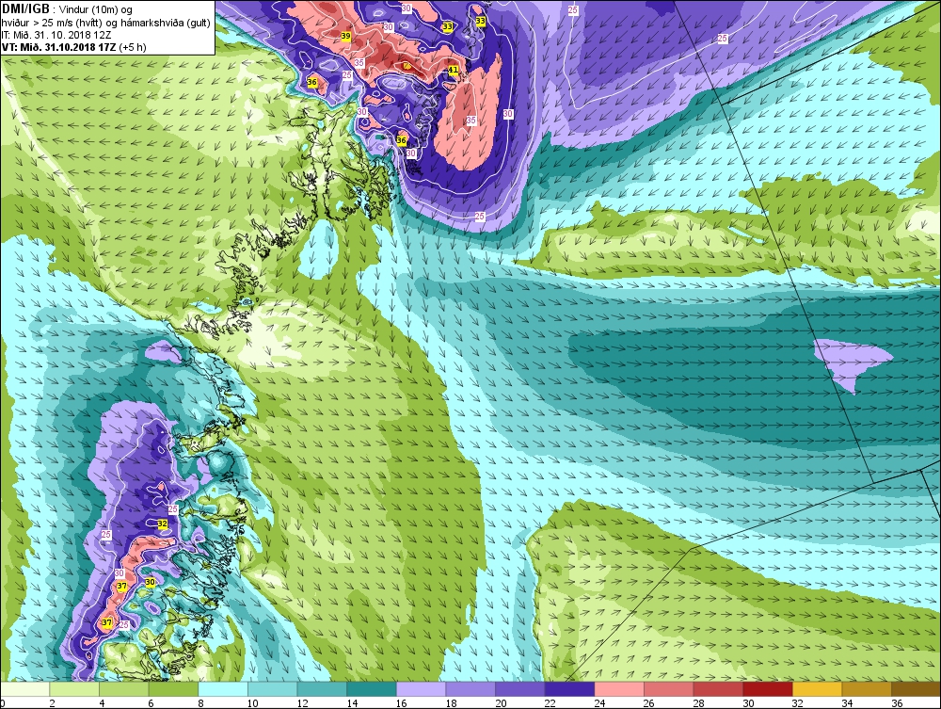Viewport: 941px width, 709px height.
Task: Select legend scale value '10'
Action: [x=252, y=703]
